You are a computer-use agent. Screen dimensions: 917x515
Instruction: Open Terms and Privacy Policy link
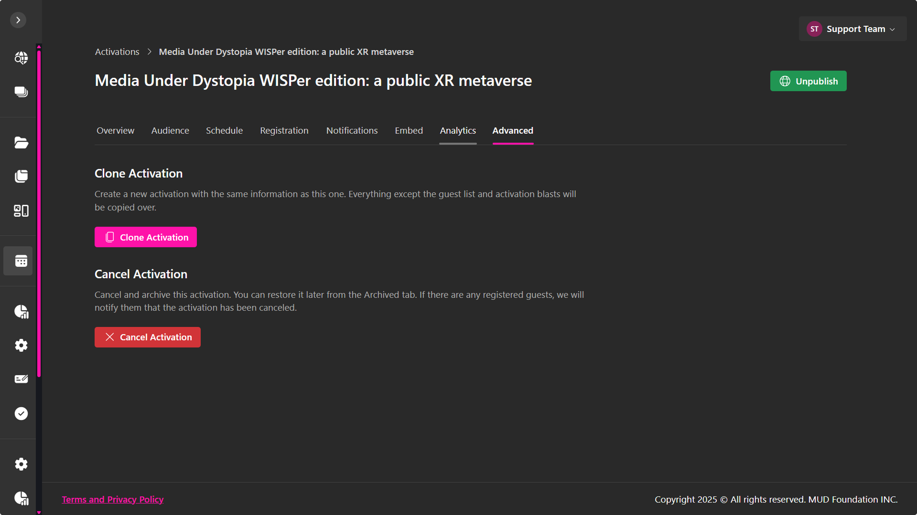tap(112, 499)
